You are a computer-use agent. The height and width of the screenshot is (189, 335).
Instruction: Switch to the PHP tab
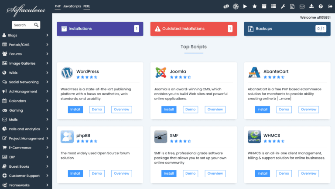click(58, 7)
